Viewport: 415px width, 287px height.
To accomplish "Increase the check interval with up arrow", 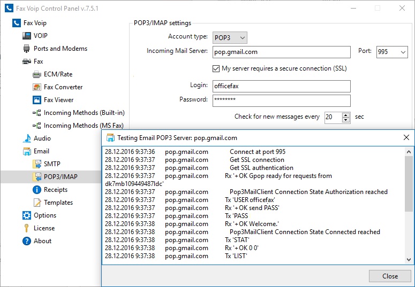I will pyautogui.click(x=345, y=114).
